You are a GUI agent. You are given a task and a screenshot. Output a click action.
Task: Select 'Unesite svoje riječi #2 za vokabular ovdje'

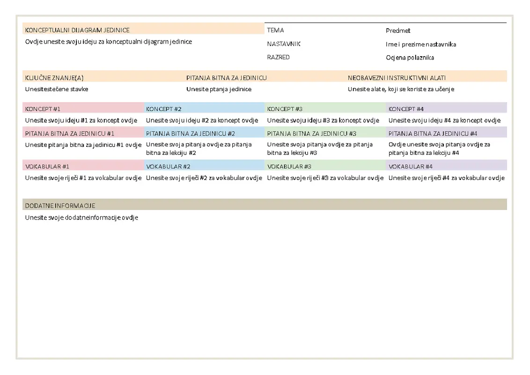click(204, 178)
